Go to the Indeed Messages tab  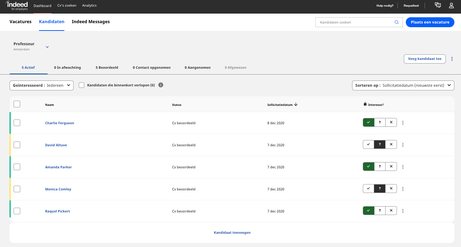pyautogui.click(x=91, y=22)
